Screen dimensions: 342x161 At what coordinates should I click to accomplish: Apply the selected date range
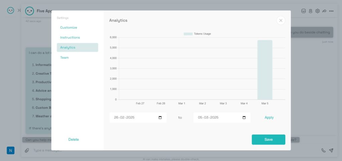pyautogui.click(x=269, y=117)
